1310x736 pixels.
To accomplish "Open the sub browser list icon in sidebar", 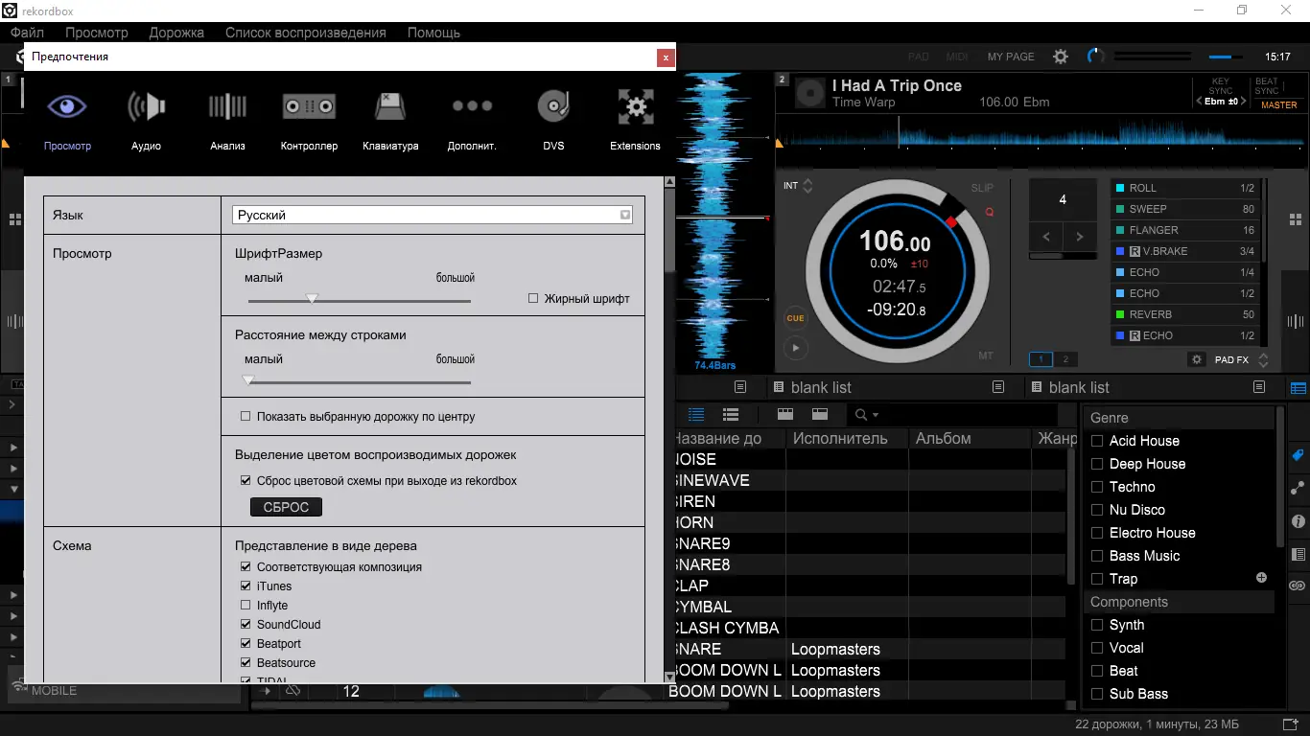I will tap(1298, 554).
